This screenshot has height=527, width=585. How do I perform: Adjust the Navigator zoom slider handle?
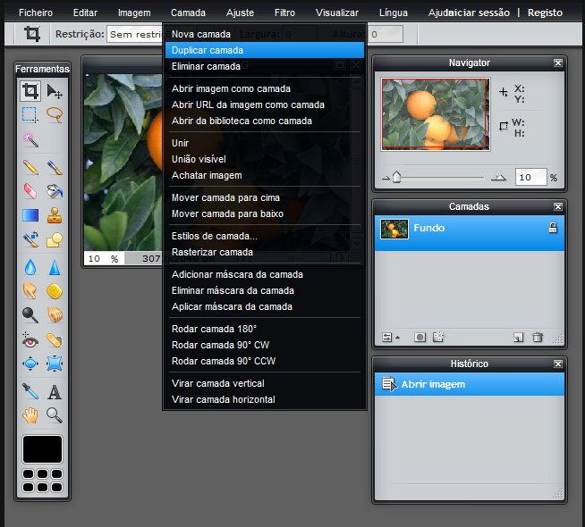click(396, 177)
